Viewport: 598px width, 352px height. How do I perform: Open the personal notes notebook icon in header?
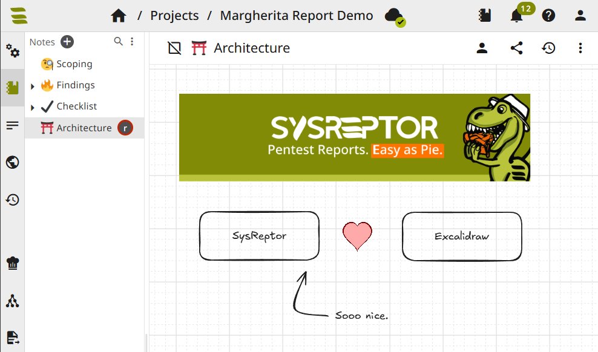point(485,16)
